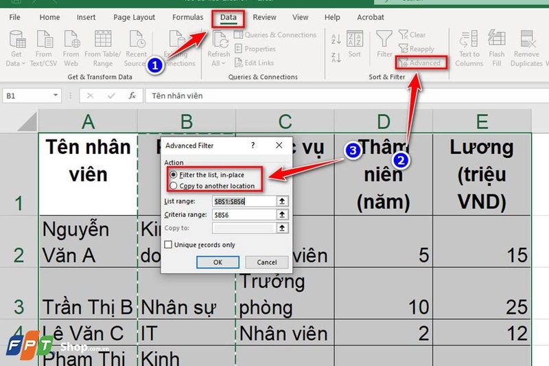
Task: Open Edit Links command
Action: [254, 62]
